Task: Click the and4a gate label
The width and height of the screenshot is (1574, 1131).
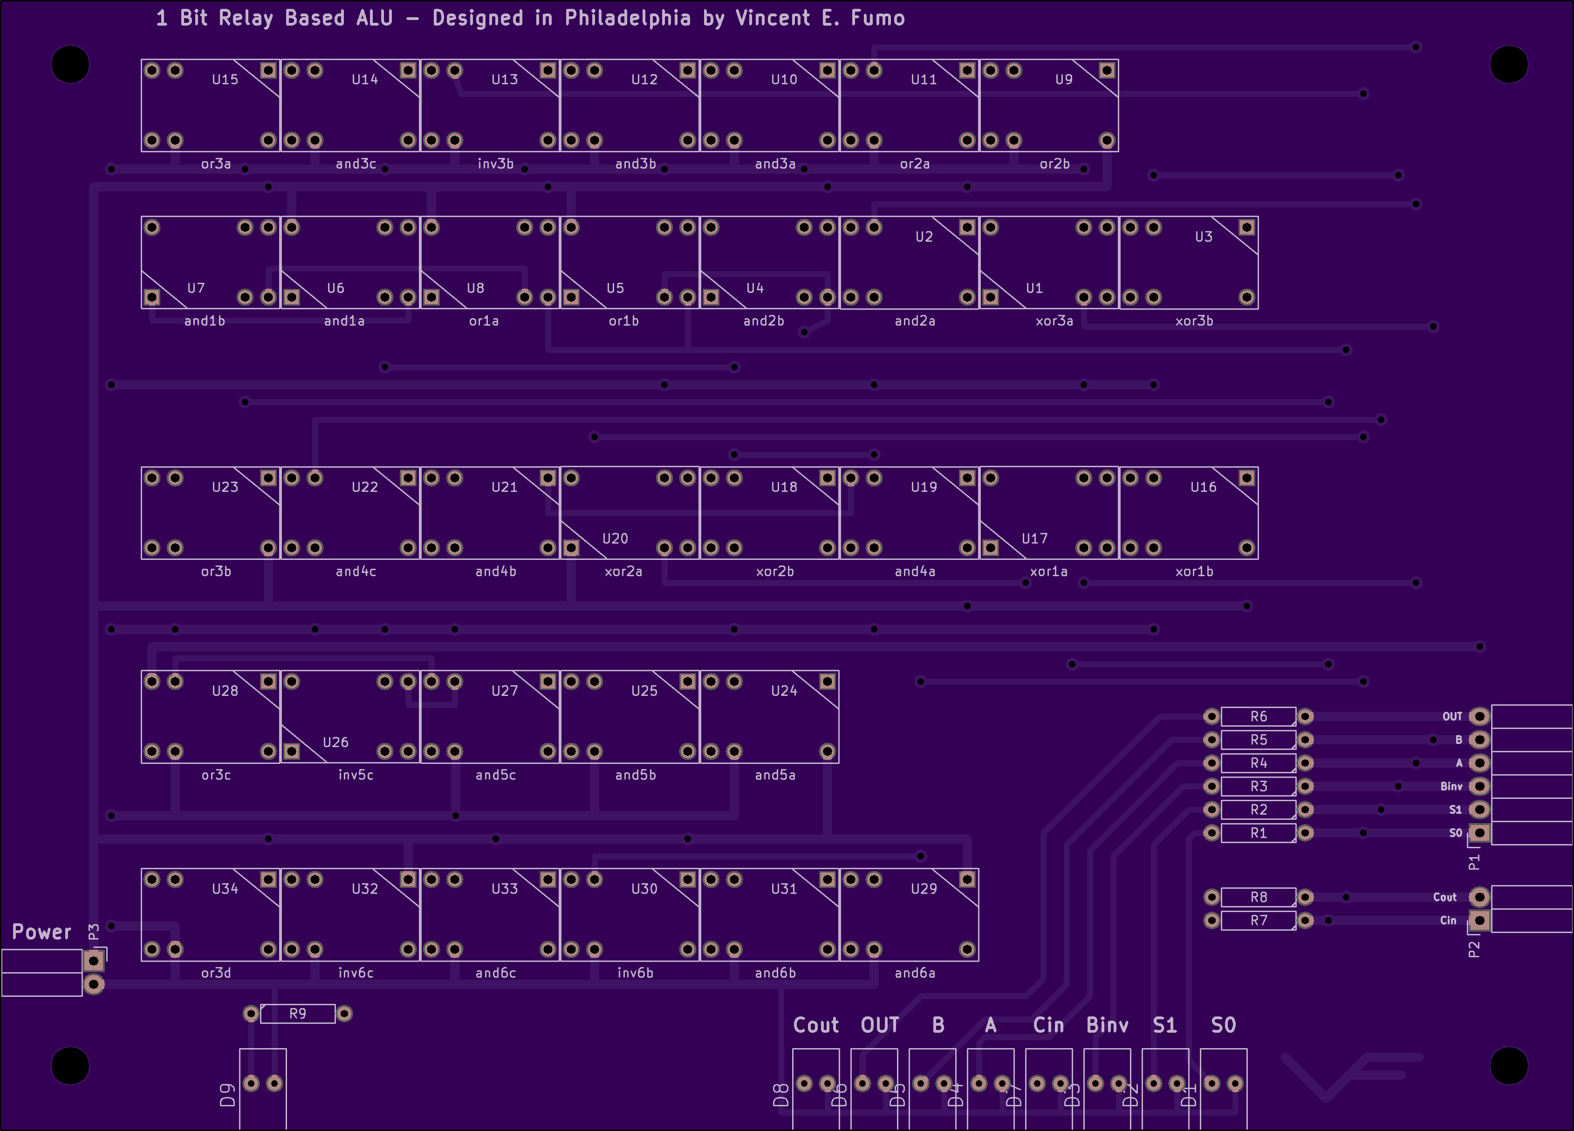Action: coord(916,572)
